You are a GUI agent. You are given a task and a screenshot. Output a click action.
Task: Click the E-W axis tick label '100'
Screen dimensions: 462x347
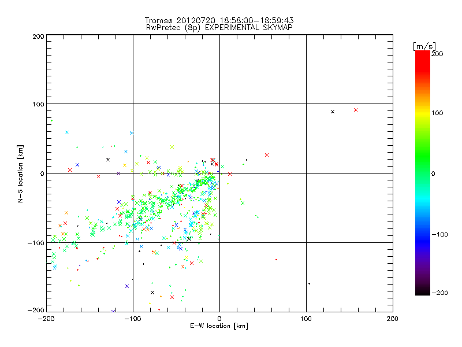306,319
